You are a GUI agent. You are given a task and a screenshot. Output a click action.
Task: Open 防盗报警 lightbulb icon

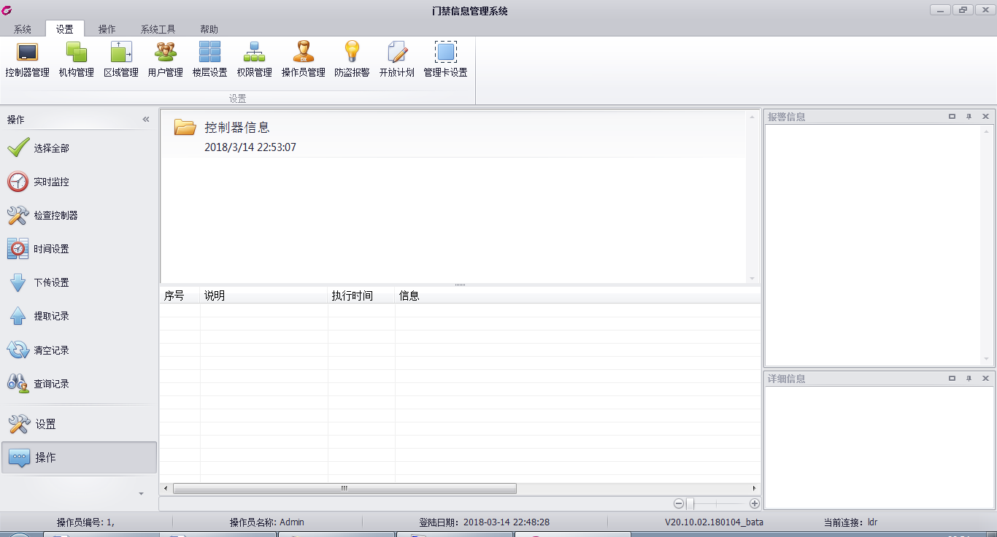click(352, 60)
